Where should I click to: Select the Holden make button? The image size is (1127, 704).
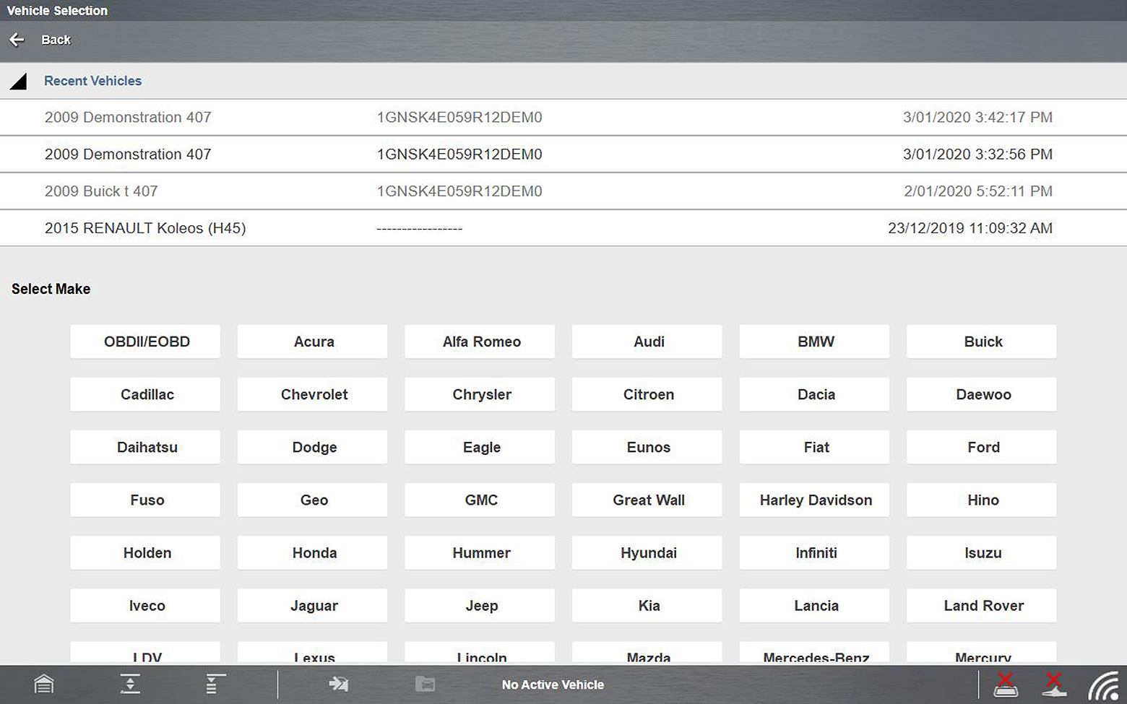click(x=147, y=552)
